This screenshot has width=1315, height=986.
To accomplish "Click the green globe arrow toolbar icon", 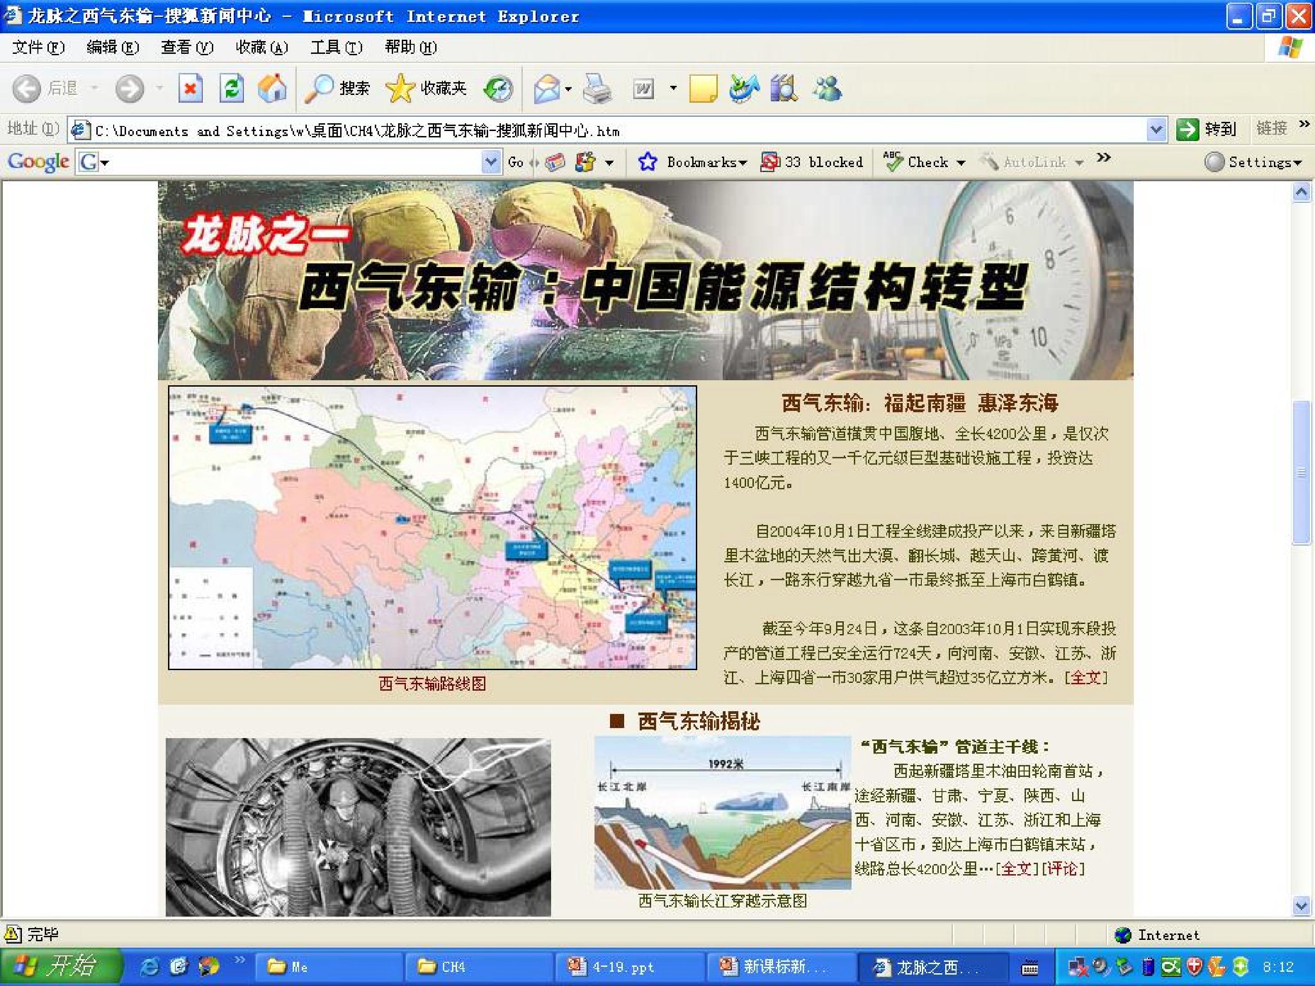I will tap(744, 89).
